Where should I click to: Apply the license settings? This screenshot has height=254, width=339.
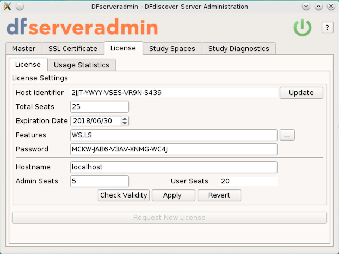[x=172, y=195]
